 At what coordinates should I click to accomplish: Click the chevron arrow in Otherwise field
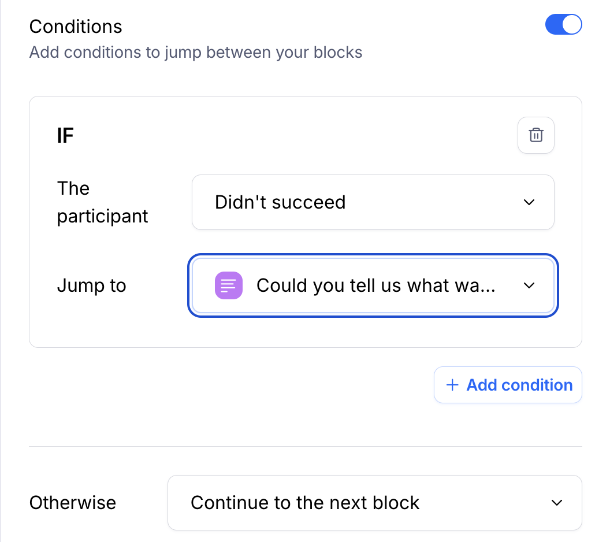click(x=556, y=503)
